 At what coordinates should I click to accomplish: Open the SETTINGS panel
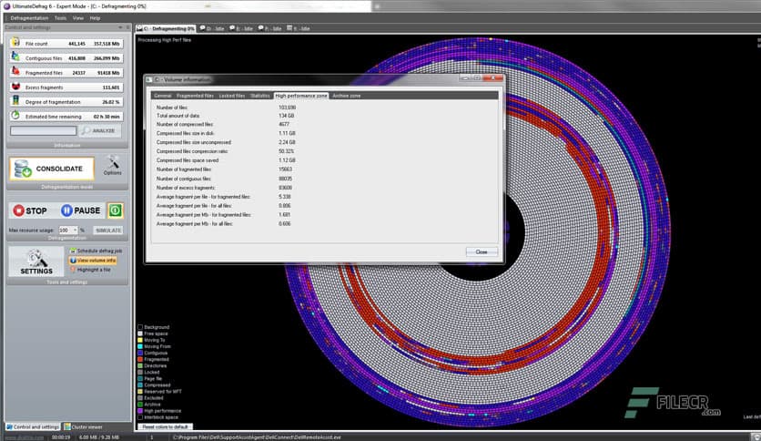pyautogui.click(x=36, y=262)
